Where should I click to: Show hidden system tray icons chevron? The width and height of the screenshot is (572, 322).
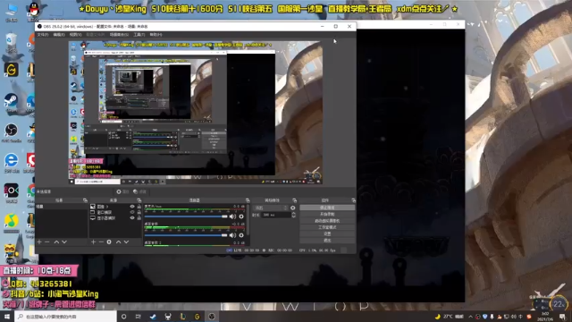coord(471,317)
